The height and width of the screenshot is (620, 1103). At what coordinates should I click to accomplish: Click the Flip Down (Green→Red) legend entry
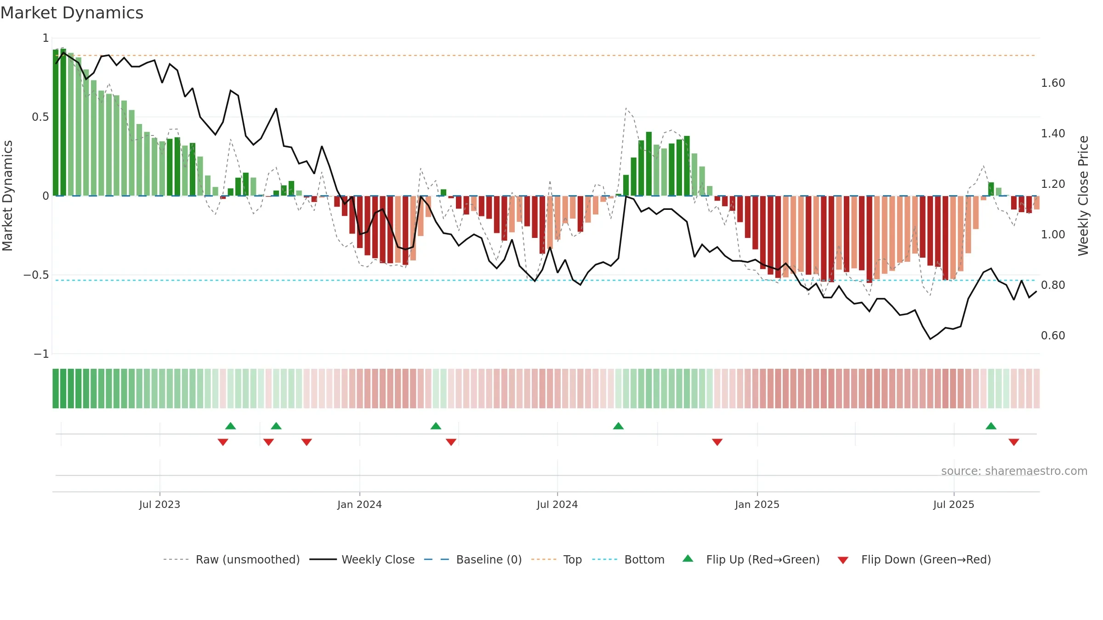coord(914,559)
